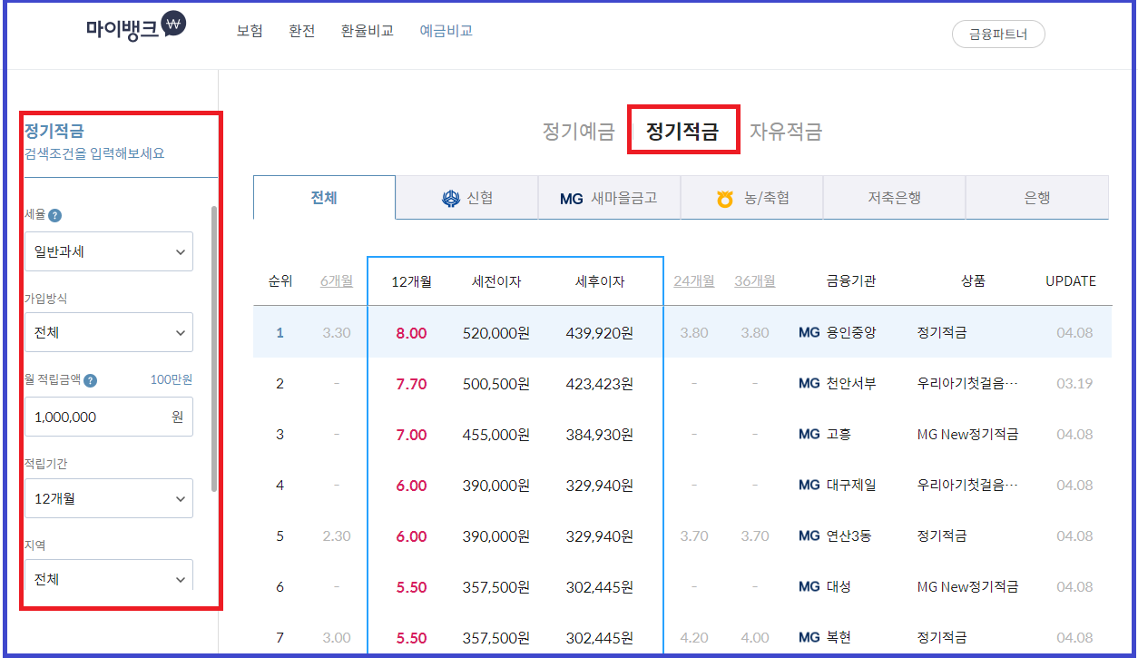Select the 전체 institution tab
Viewport: 1138px width, 658px height.
324,197
